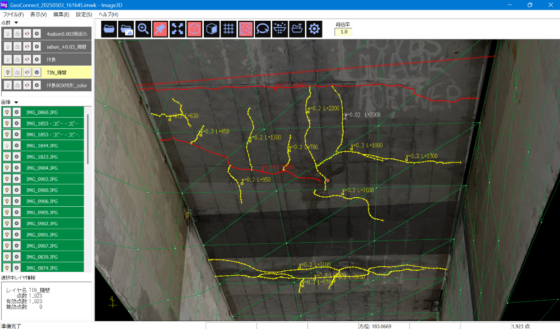Click the circular rotate arrows icon
This screenshot has height=329, width=560.
tap(262, 29)
